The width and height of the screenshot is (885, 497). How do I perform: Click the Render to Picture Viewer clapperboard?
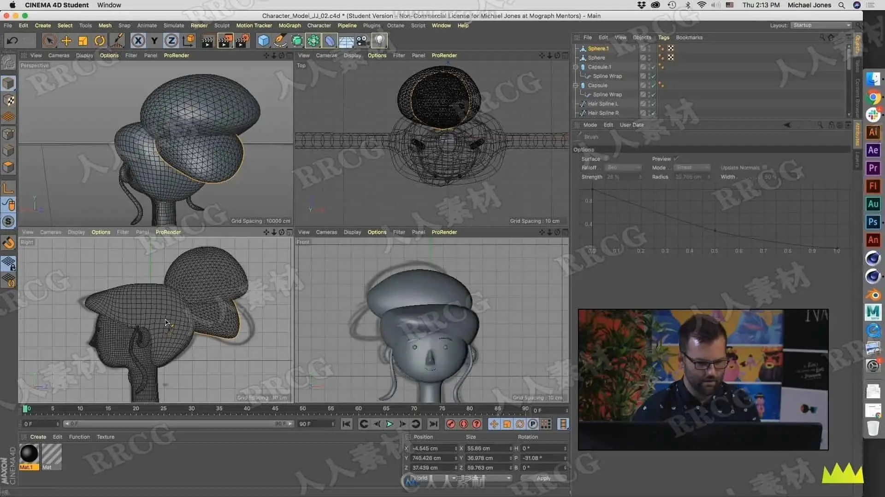click(225, 41)
